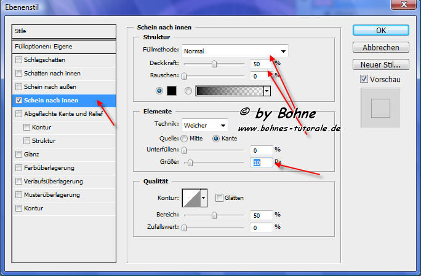Select the Mitte radio button

coord(184,139)
